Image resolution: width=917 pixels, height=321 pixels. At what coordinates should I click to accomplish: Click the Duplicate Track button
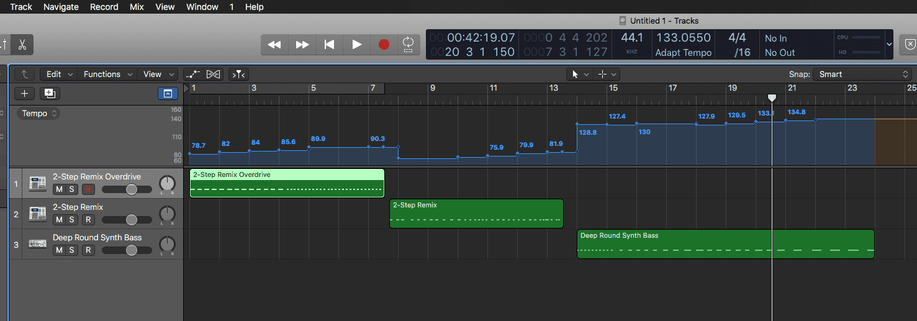point(50,94)
